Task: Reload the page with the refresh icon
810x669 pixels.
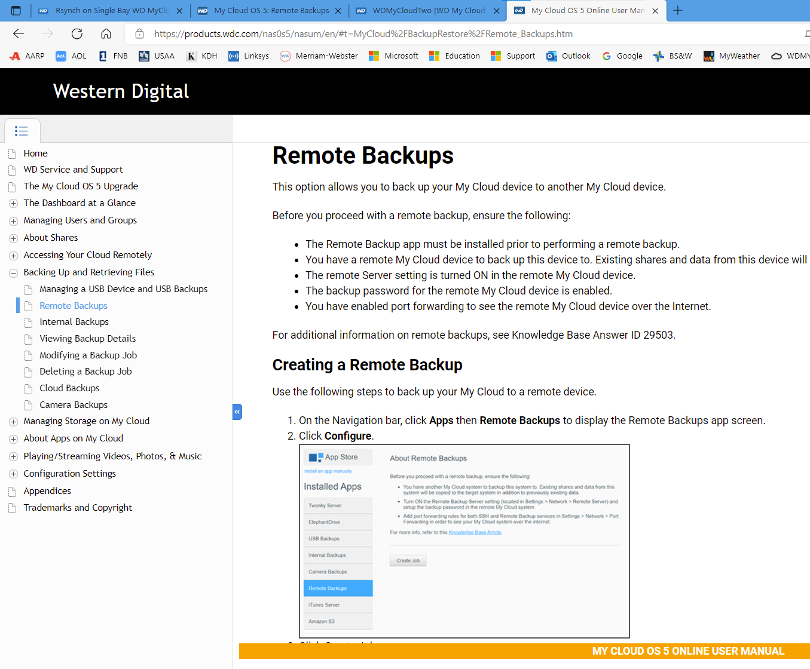Action: [x=77, y=33]
